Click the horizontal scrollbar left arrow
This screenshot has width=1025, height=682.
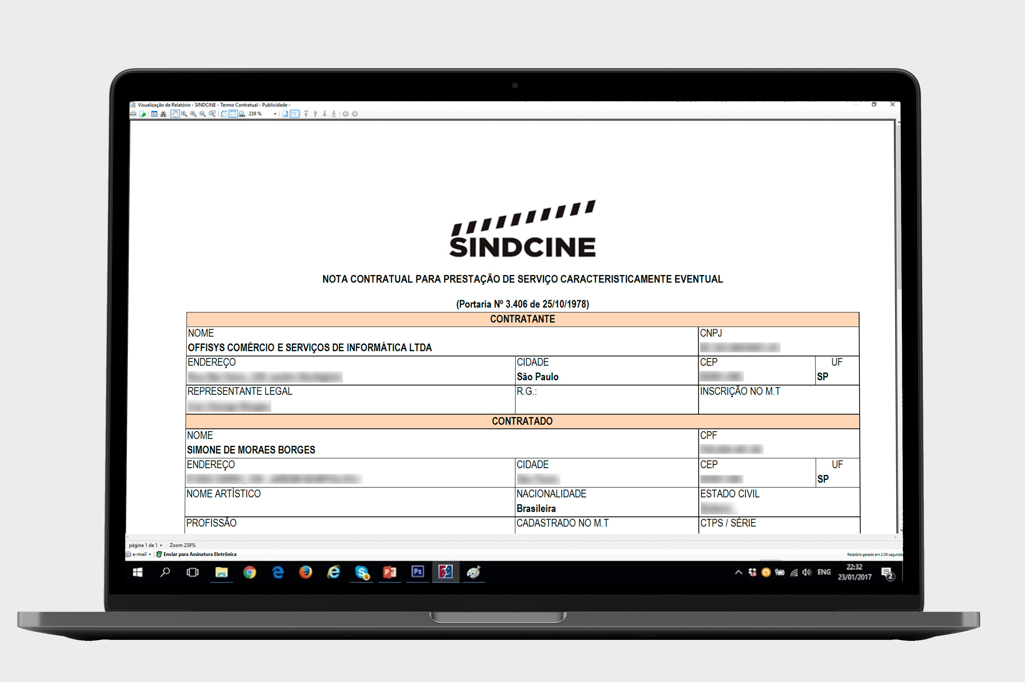[128, 537]
